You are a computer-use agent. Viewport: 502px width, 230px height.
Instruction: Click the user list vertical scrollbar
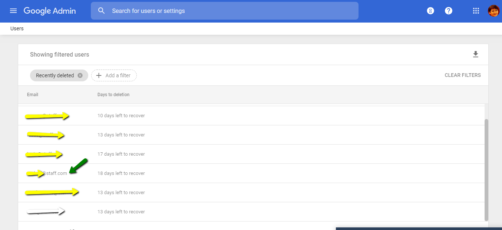click(486, 169)
